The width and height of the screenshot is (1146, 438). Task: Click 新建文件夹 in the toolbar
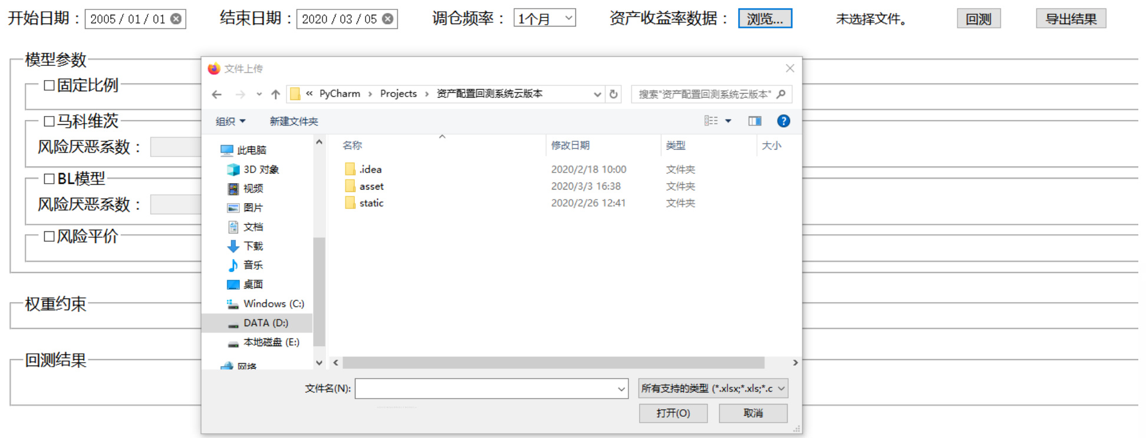click(x=294, y=121)
